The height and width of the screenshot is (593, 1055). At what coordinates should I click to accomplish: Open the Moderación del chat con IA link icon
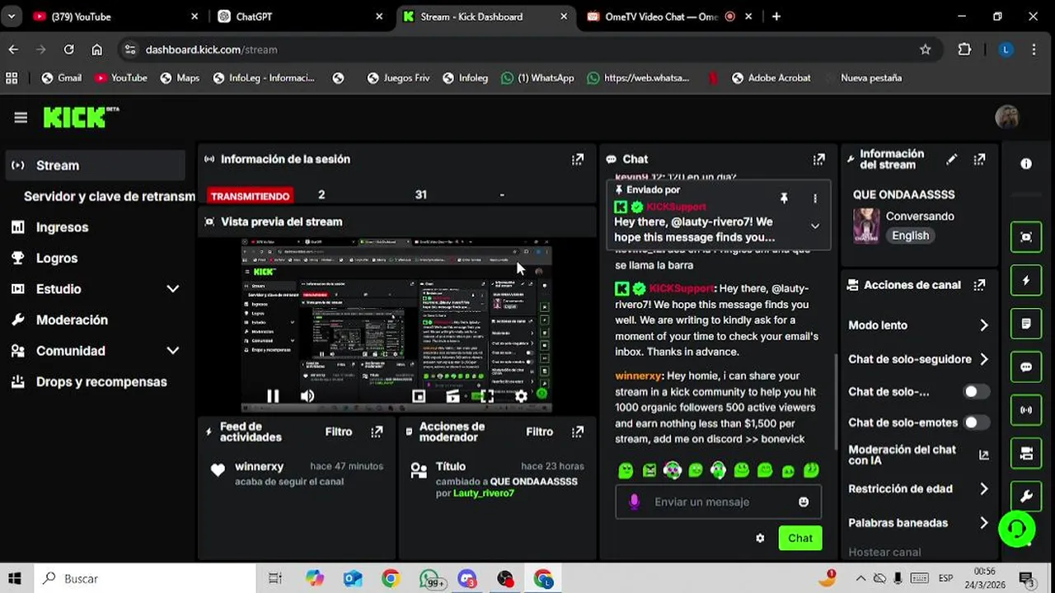(x=983, y=455)
